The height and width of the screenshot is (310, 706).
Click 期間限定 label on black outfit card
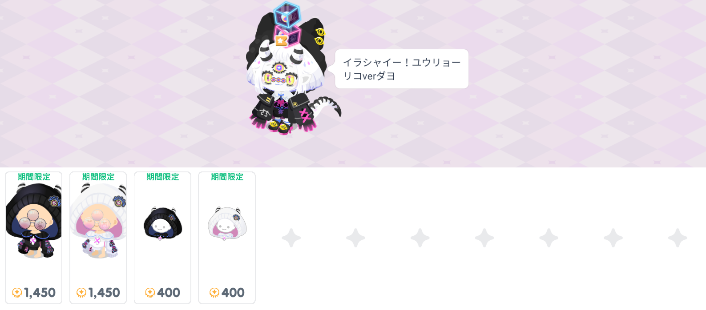(x=34, y=177)
